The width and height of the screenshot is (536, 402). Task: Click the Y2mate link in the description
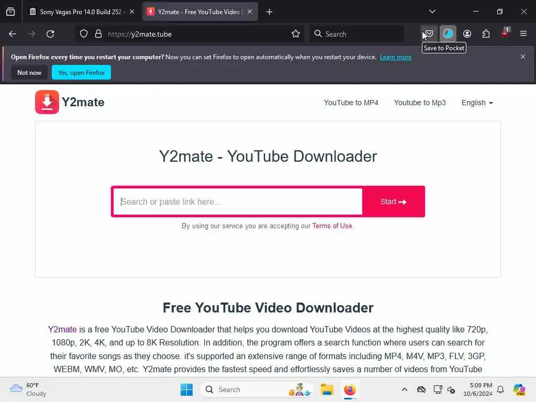pyautogui.click(x=62, y=330)
